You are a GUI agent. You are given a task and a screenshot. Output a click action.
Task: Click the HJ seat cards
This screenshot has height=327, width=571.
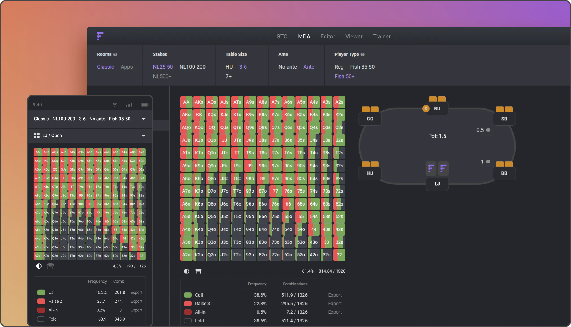coord(370,164)
